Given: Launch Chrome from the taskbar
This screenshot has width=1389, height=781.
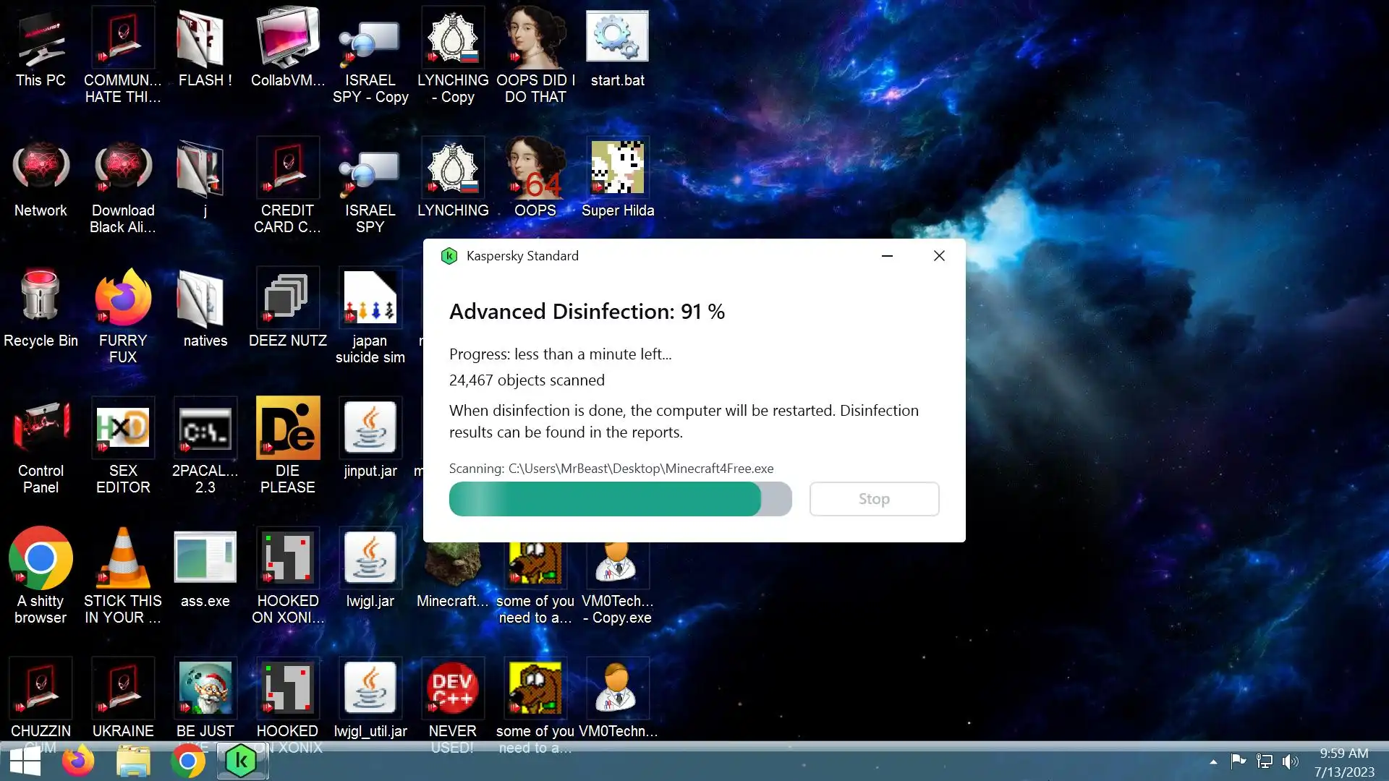Looking at the screenshot, I should [188, 761].
